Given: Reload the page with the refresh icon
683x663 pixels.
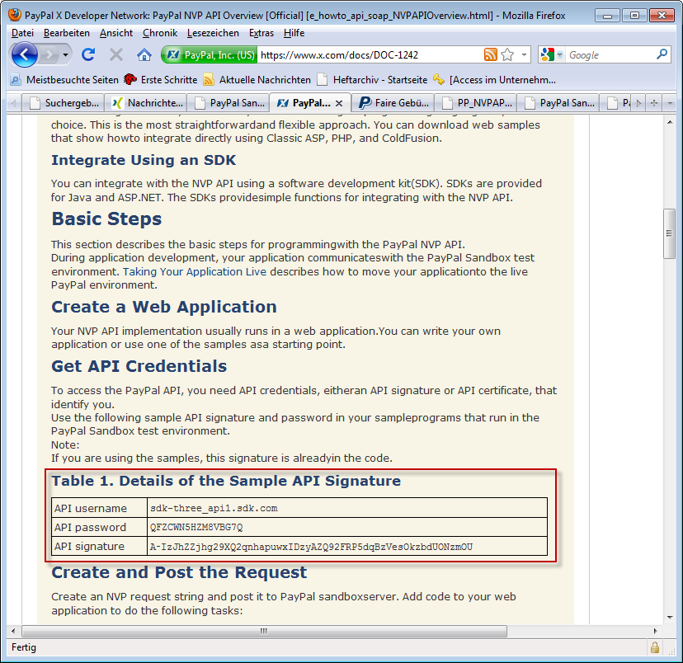Looking at the screenshot, I should pos(88,54).
